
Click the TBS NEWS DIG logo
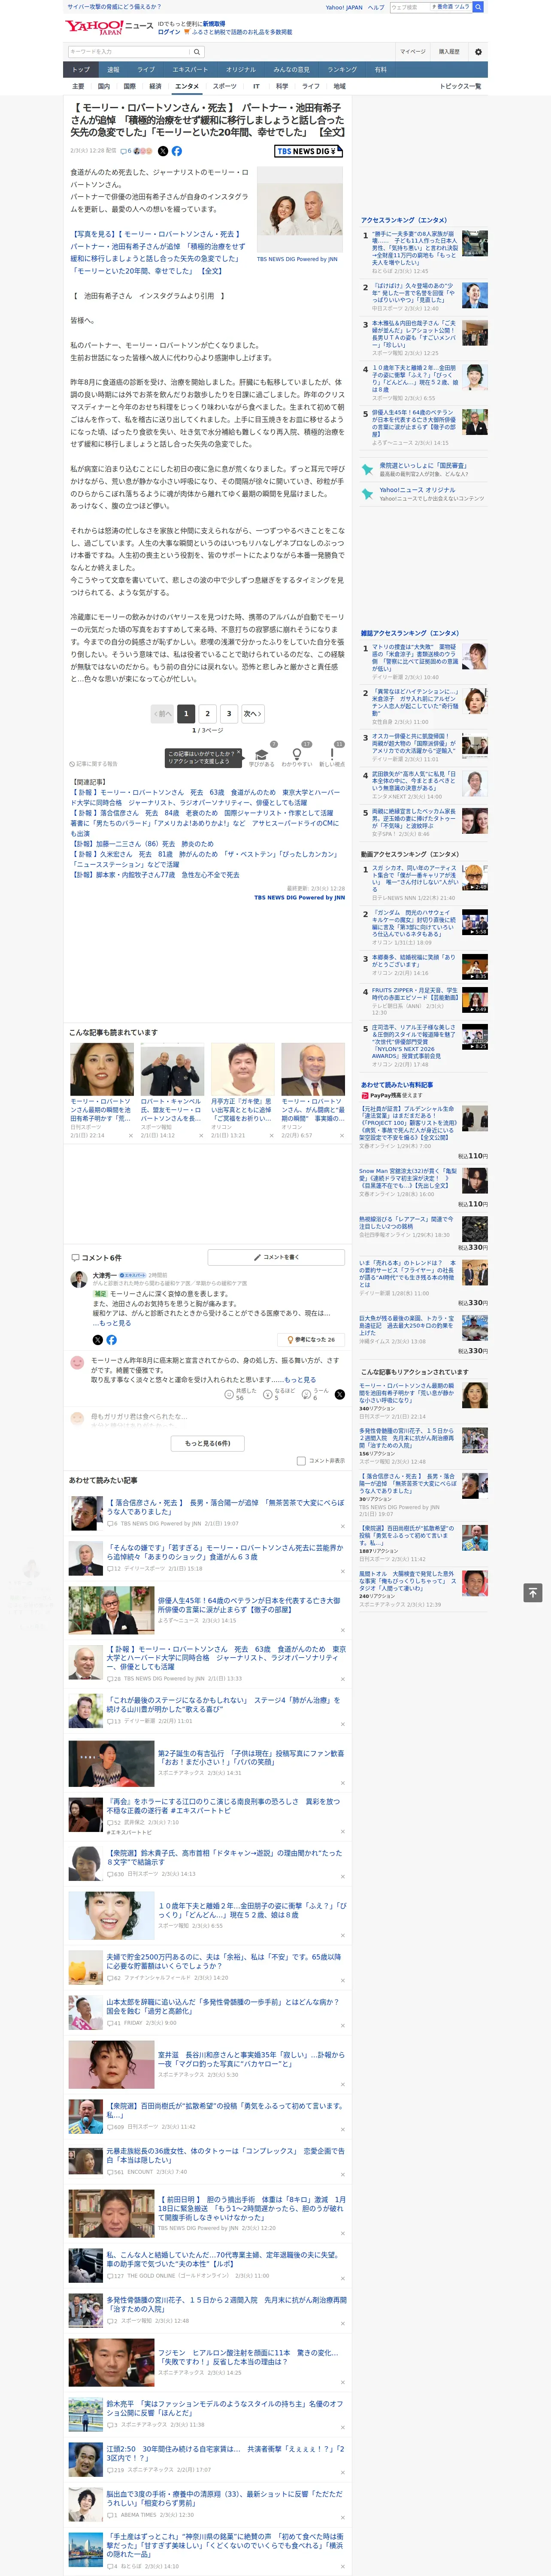click(308, 151)
